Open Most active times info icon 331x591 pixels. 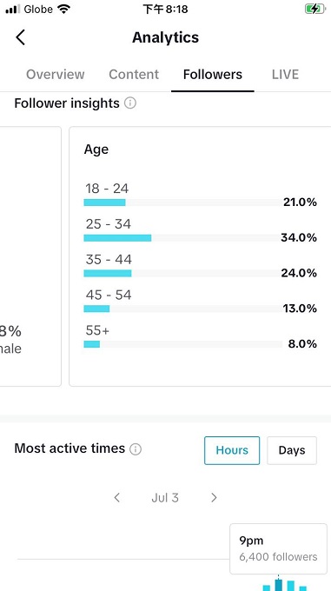(x=136, y=449)
